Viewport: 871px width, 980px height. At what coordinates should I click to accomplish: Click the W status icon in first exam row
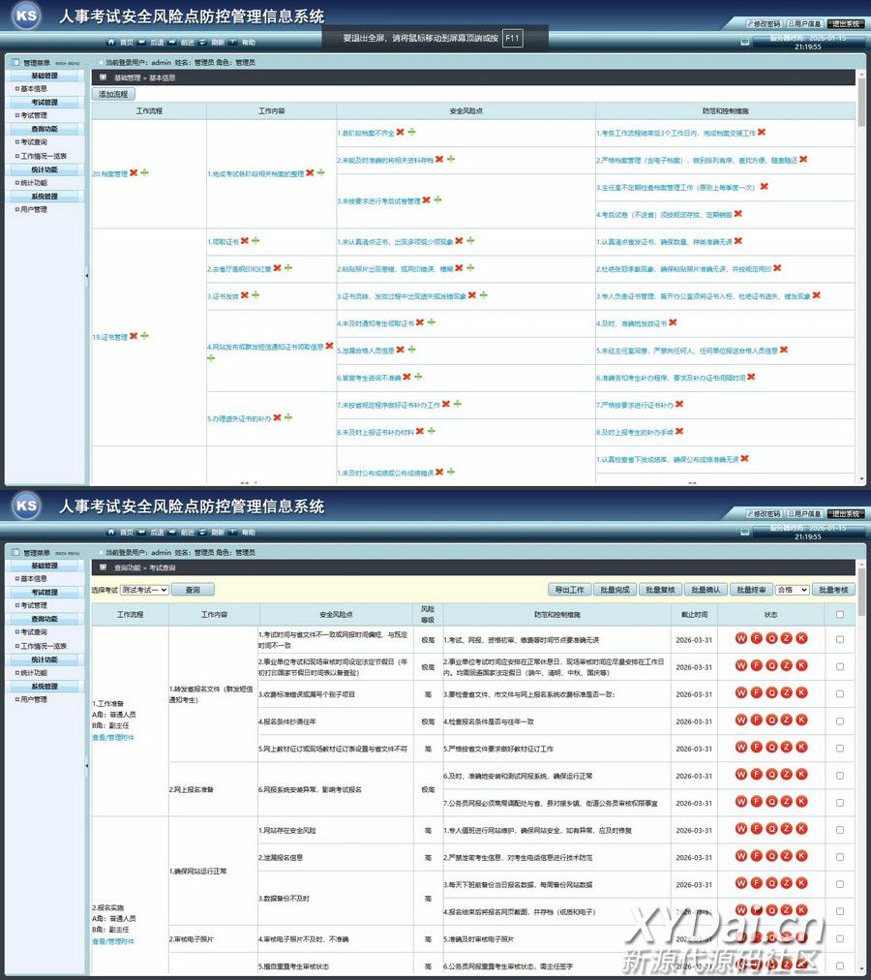pos(741,638)
